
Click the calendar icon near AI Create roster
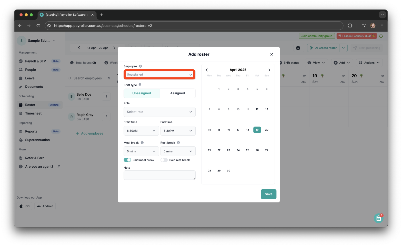point(298,48)
